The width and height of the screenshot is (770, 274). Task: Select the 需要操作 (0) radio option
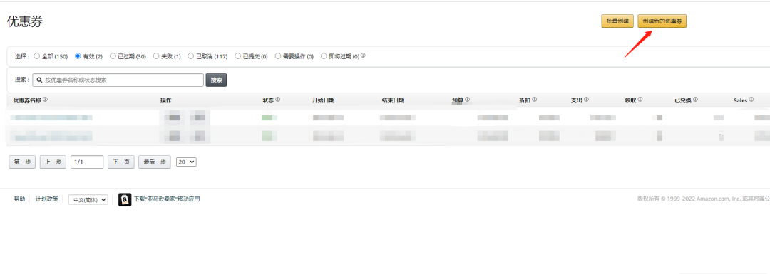pos(278,56)
